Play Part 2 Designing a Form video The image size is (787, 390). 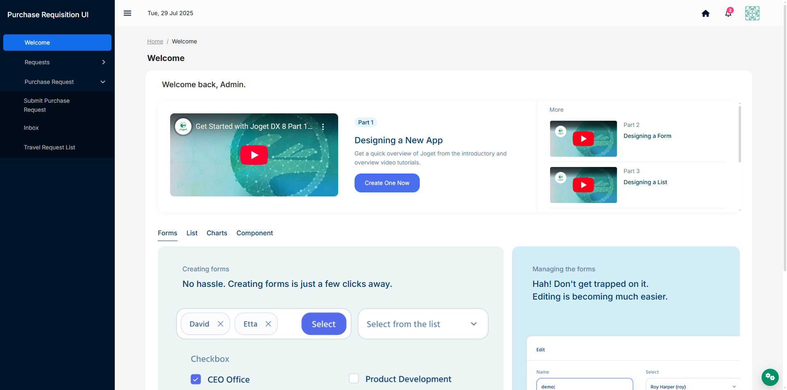point(583,139)
